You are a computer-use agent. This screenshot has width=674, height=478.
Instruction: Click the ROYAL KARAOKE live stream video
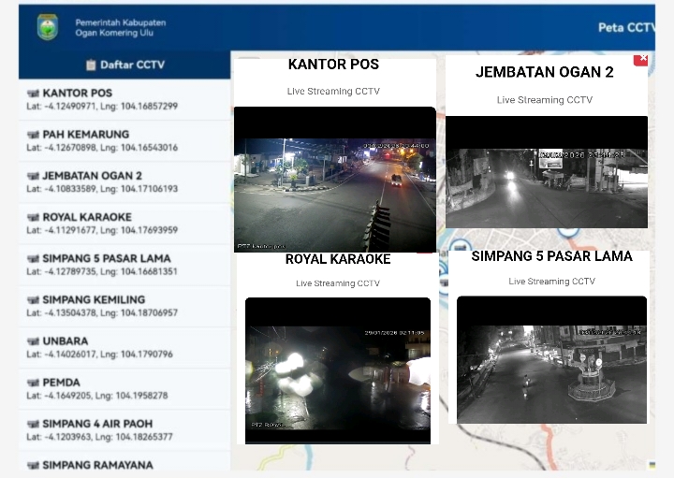337,370
